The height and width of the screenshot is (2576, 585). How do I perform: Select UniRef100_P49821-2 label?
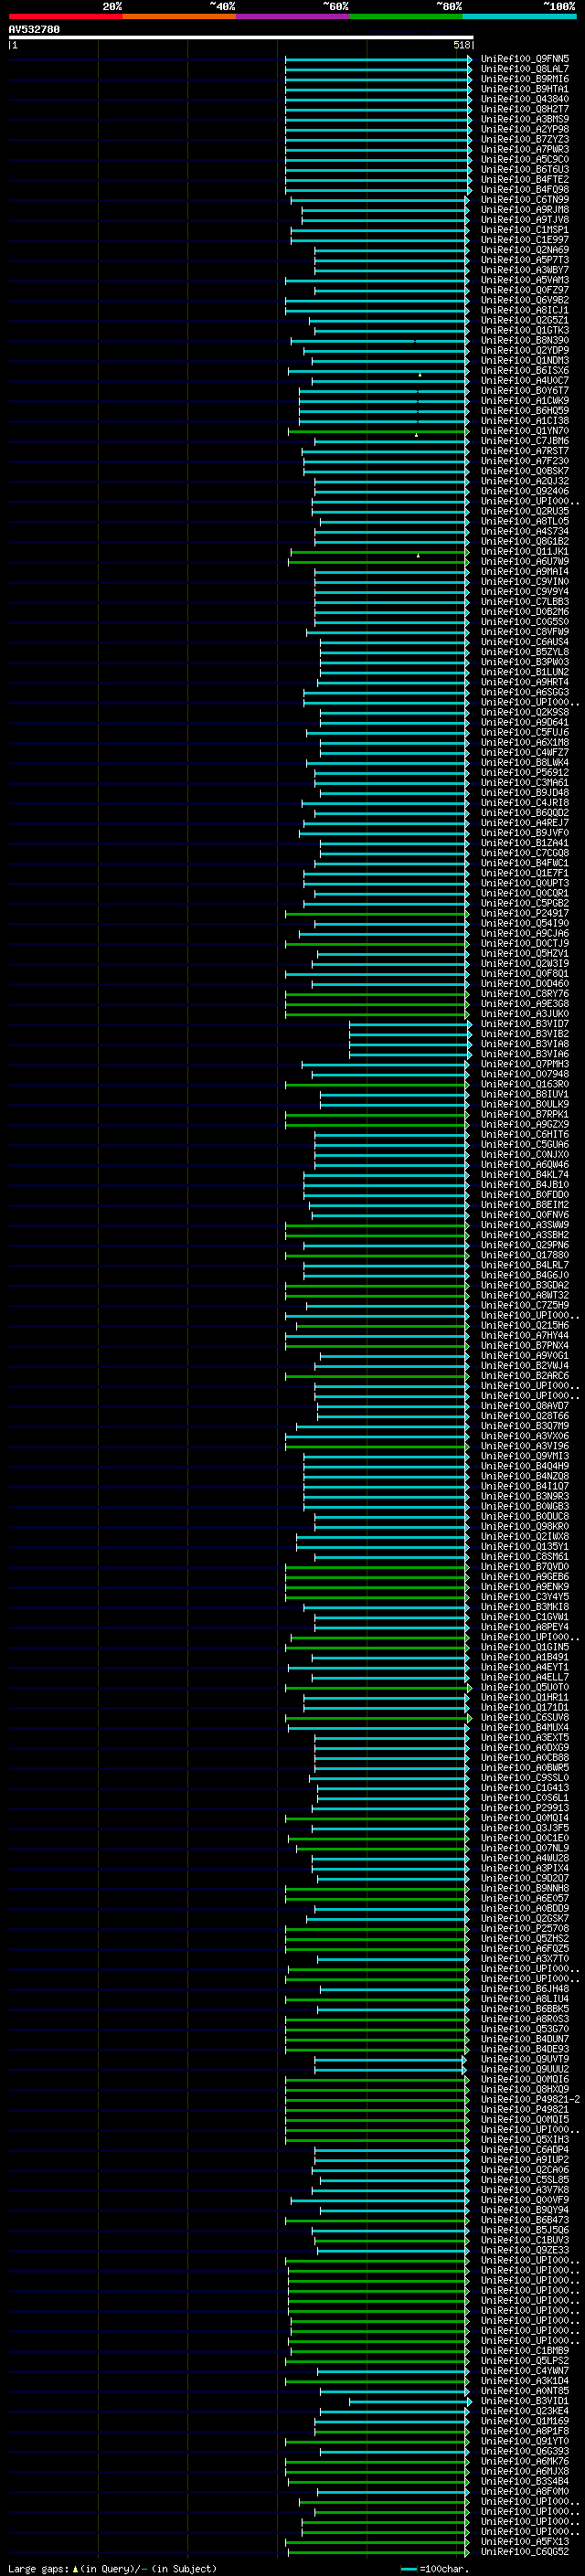pos(530,2099)
